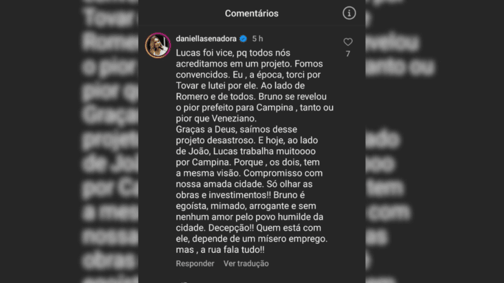Screen dimensions: 504x283
Task: Click the comment's first line starting 'Lucas foi vice'
Action: click(x=233, y=53)
